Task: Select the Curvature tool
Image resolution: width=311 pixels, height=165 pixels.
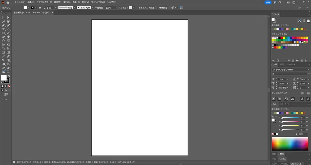Action: pyautogui.click(x=8, y=25)
